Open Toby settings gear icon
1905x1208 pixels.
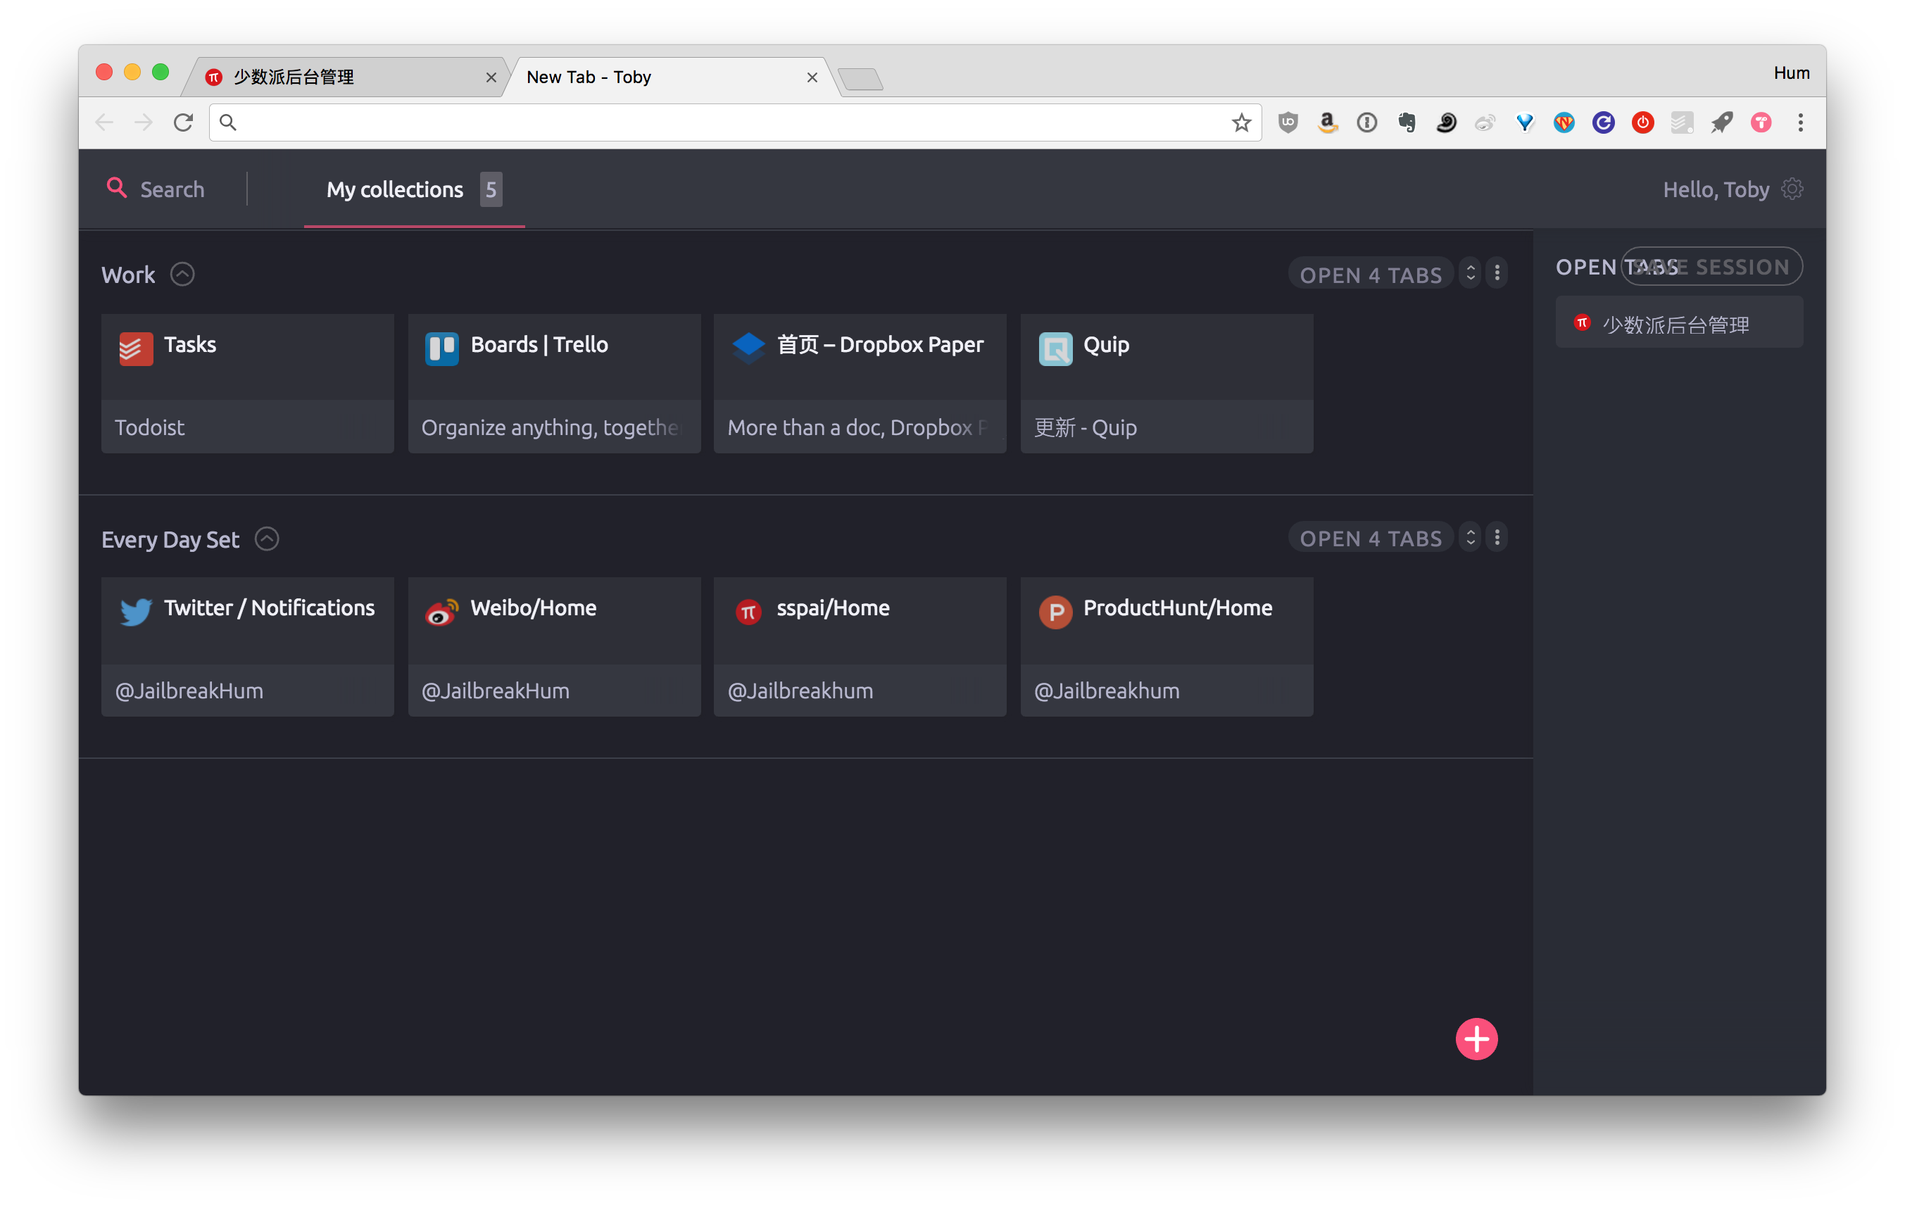tap(1792, 189)
